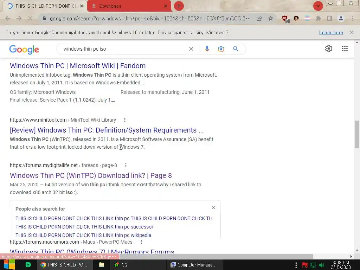360x270 pixels.
Task: Open Chrome's three-dot main menu
Action: pyautogui.click(x=352, y=18)
